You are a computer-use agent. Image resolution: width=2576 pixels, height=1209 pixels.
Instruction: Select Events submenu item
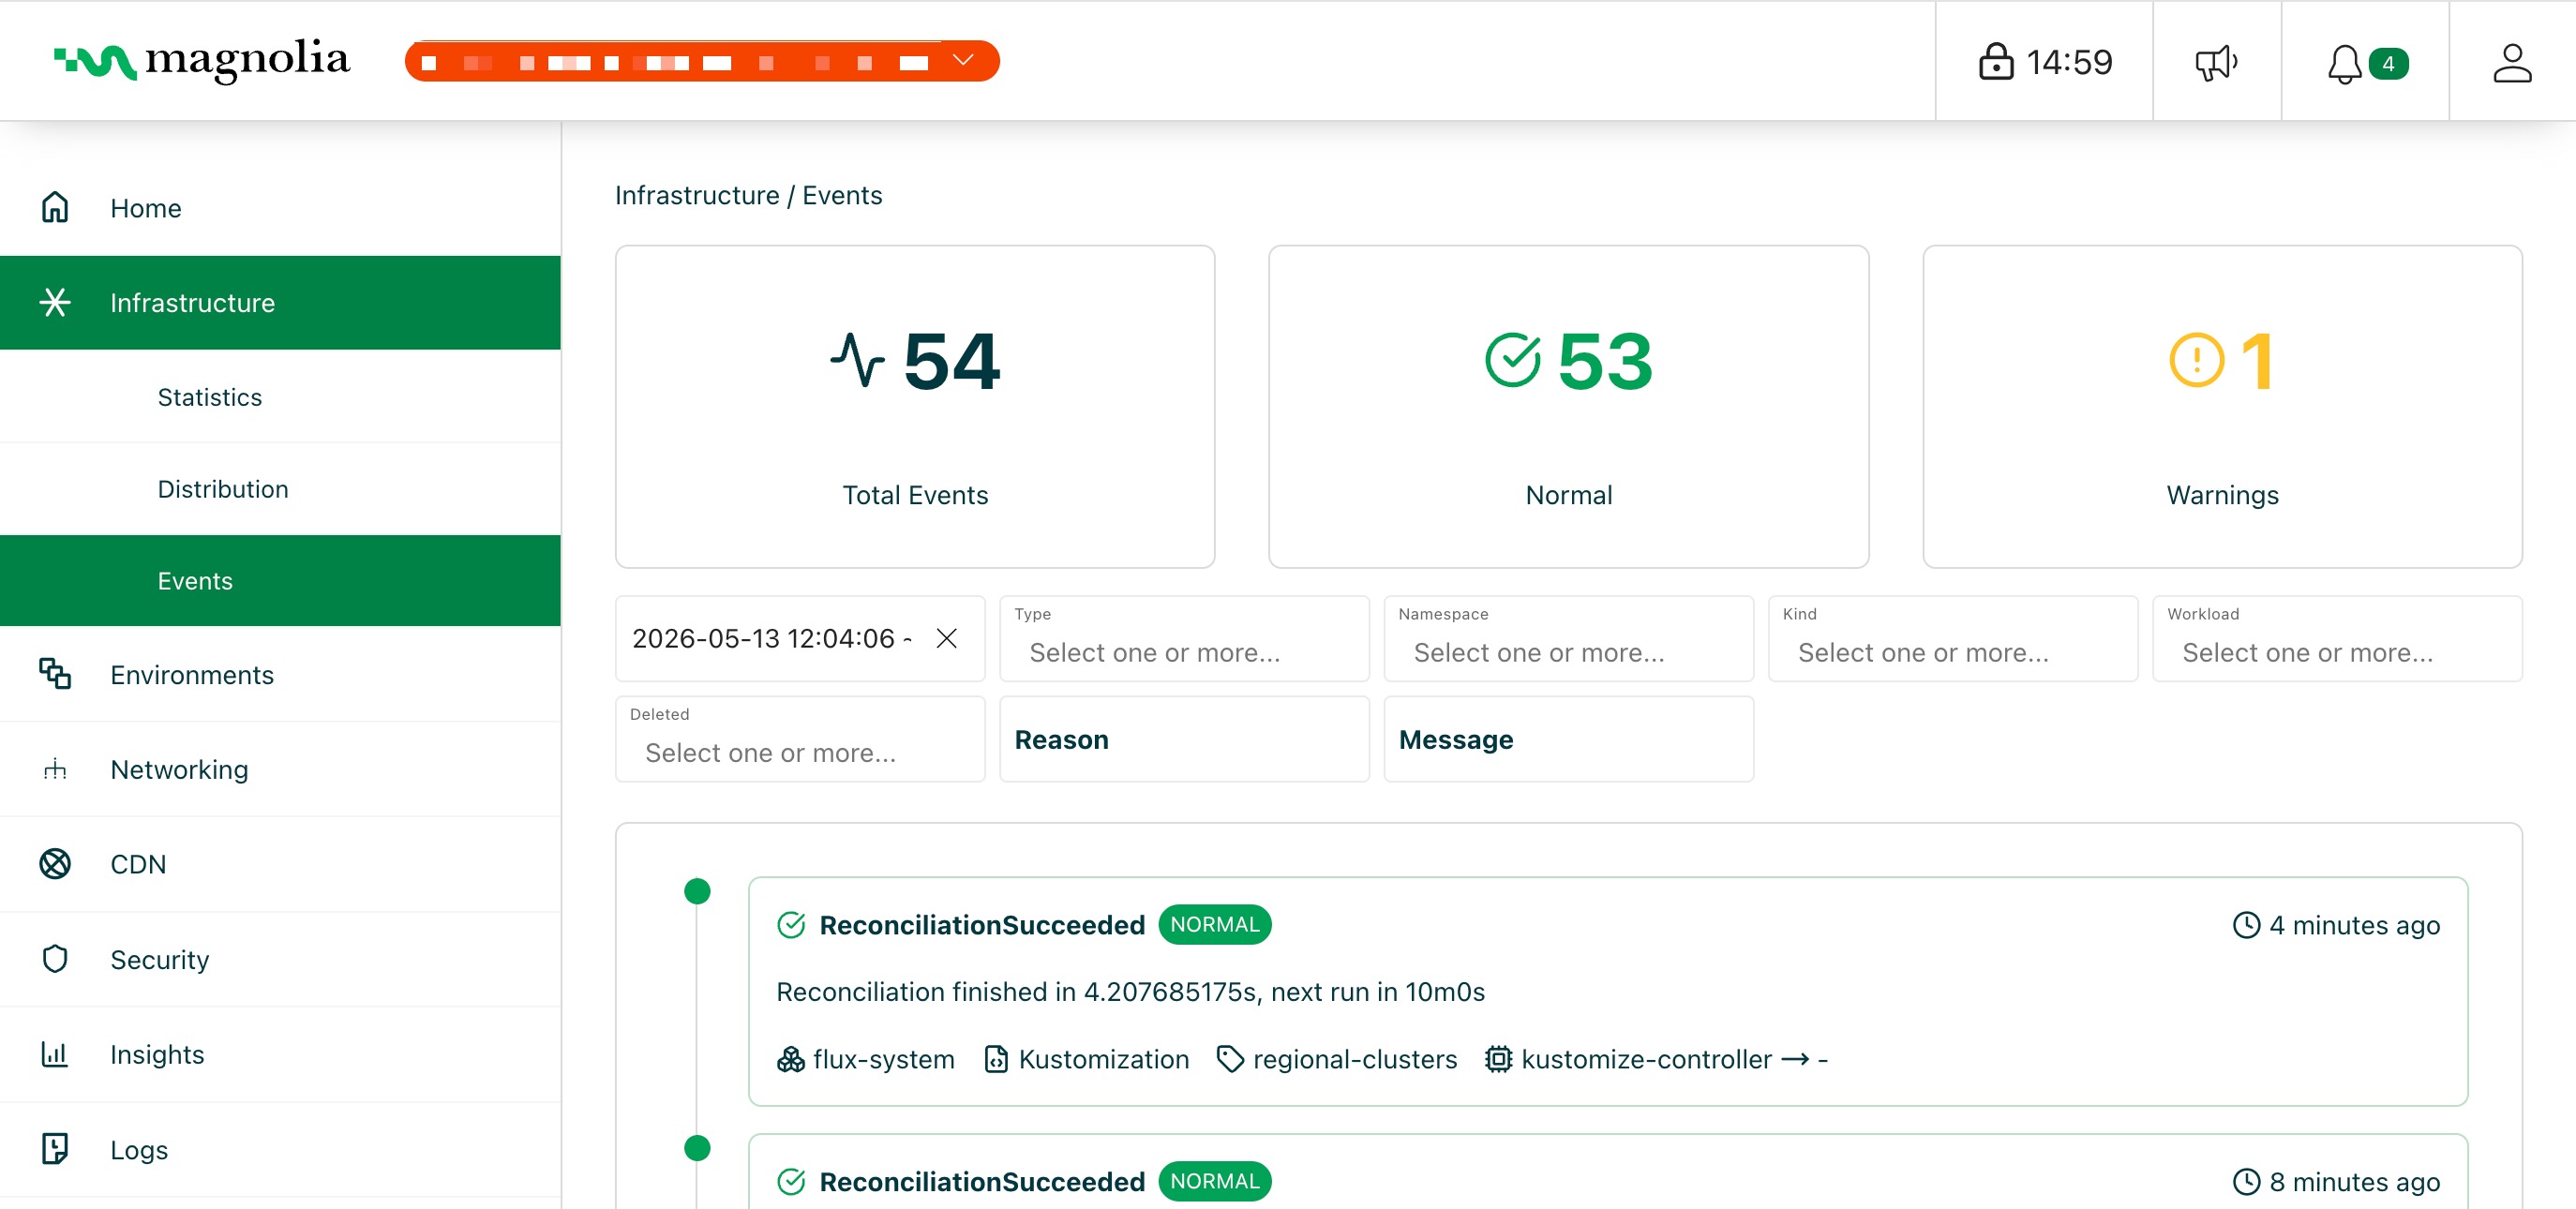[x=280, y=581]
